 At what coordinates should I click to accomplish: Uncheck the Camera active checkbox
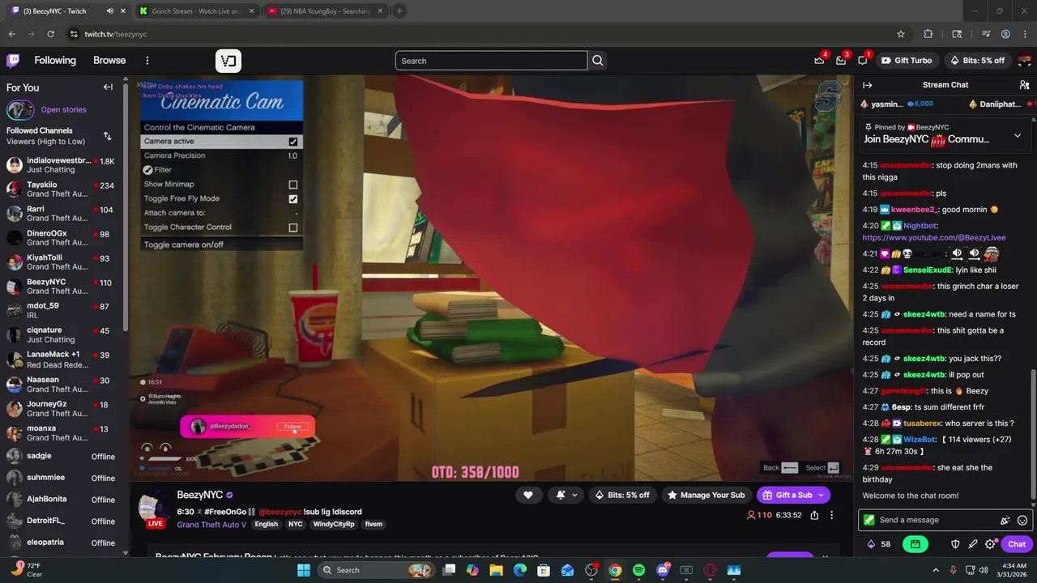[293, 142]
